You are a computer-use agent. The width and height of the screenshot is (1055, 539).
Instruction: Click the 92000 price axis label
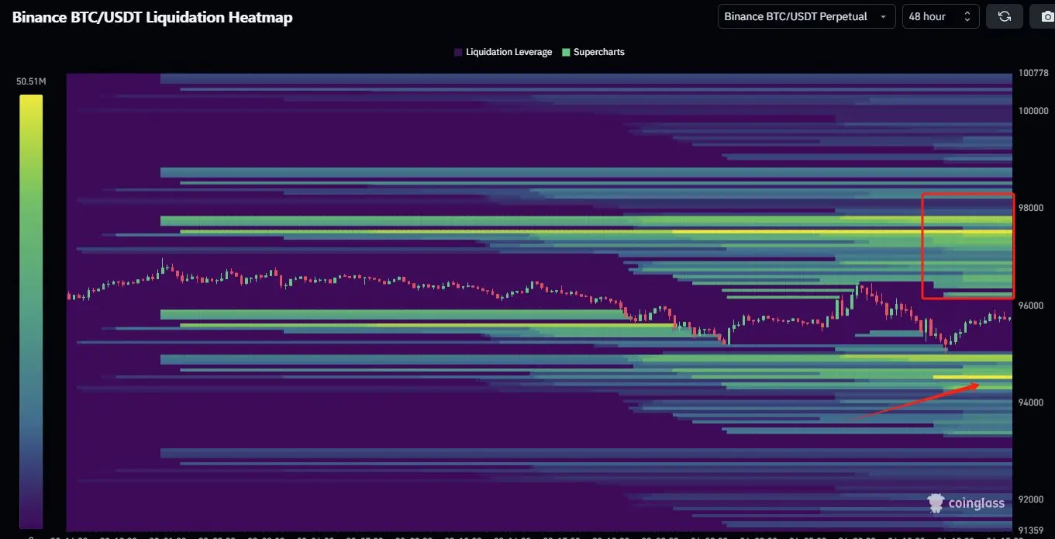tap(1031, 499)
